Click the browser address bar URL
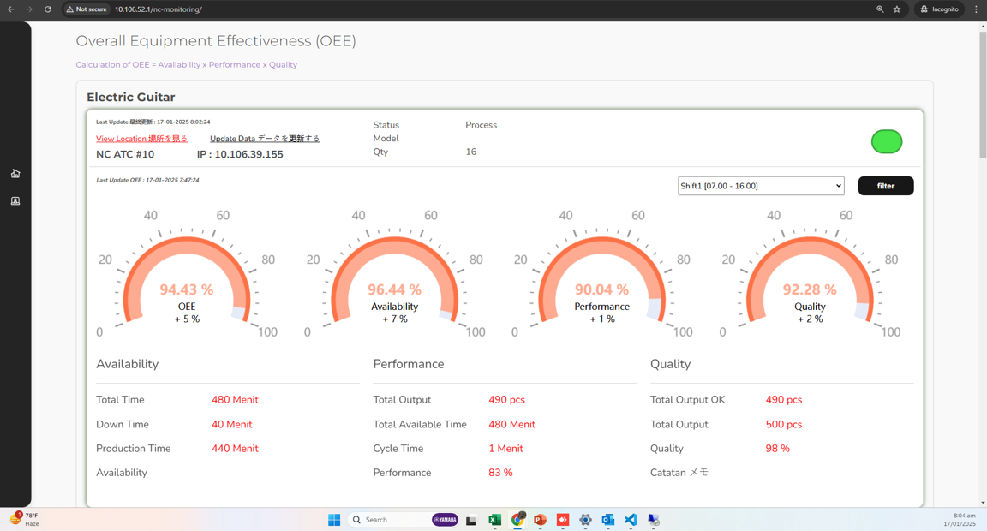987x531 pixels. (159, 9)
